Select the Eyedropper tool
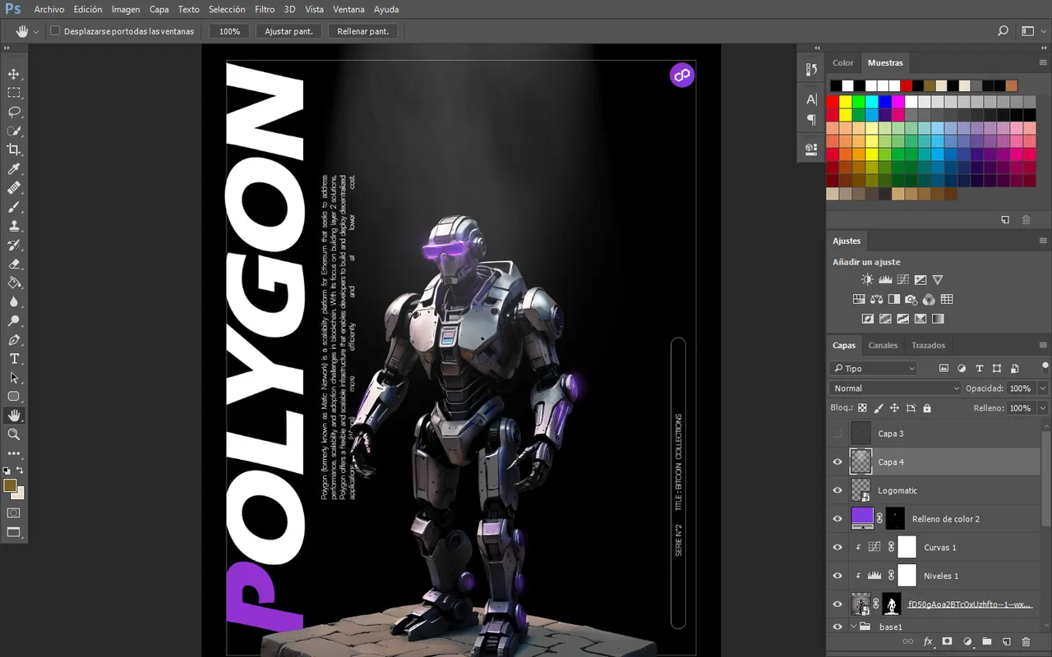 click(14, 169)
